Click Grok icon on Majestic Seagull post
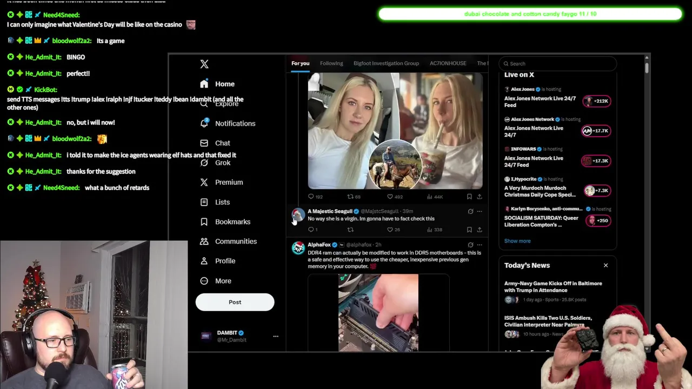This screenshot has width=692, height=389. coord(470,211)
